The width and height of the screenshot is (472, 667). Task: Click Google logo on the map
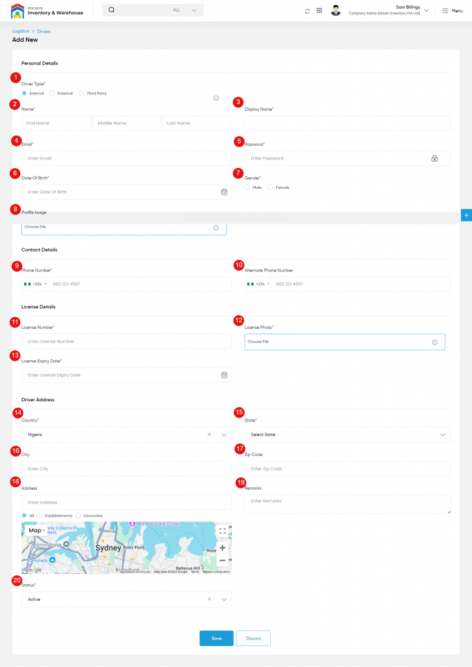[x=33, y=569]
